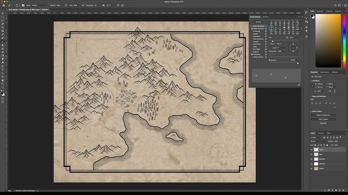The height and width of the screenshot is (195, 348).
Task: Select the Gradient tool
Action: click(x=3, y=56)
